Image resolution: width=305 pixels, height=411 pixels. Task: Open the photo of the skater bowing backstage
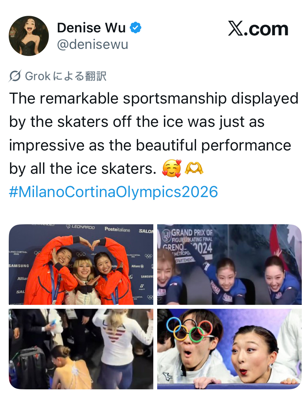click(81, 349)
